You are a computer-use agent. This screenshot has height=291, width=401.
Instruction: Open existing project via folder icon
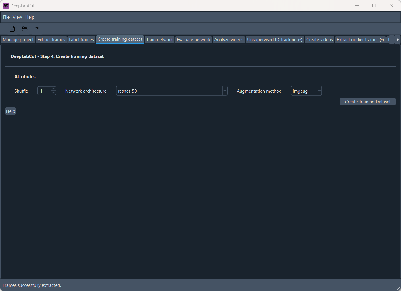click(x=25, y=29)
